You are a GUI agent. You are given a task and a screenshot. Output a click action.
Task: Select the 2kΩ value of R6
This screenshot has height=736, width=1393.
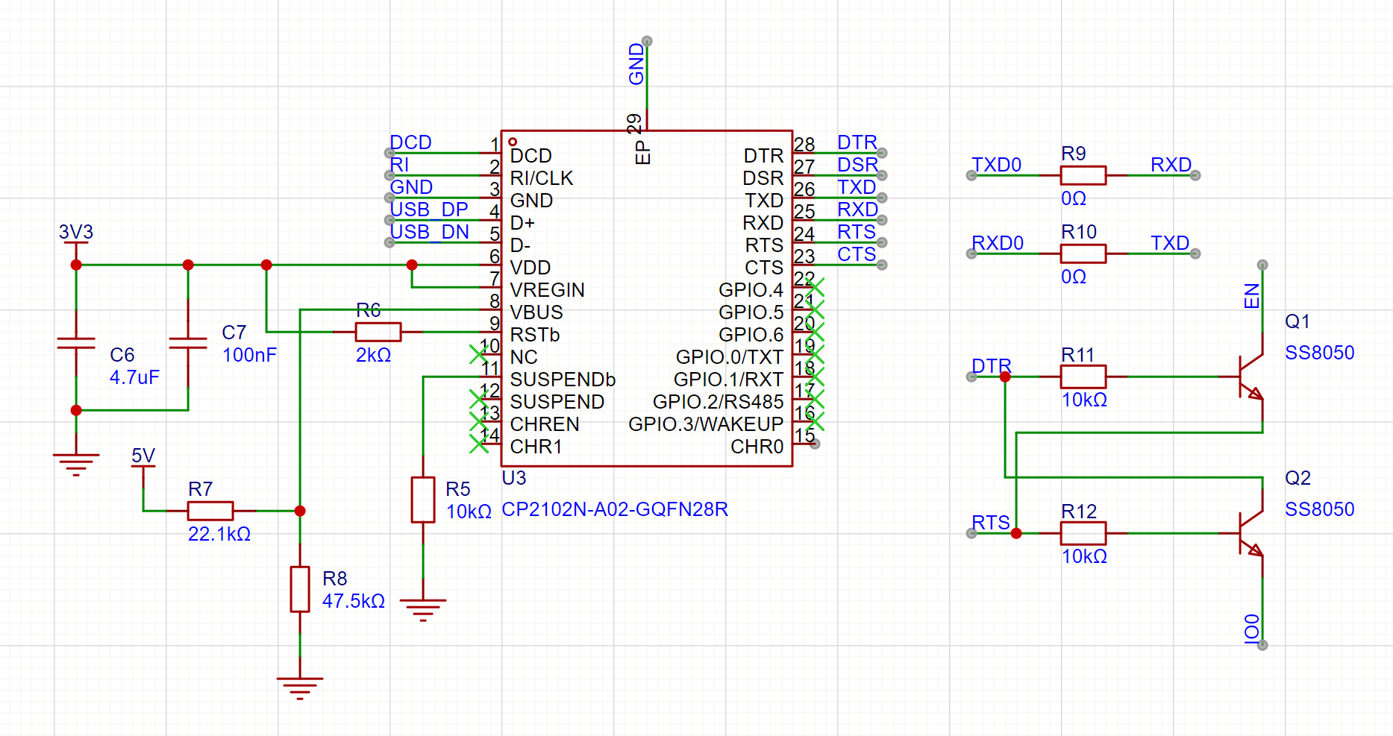coord(373,355)
